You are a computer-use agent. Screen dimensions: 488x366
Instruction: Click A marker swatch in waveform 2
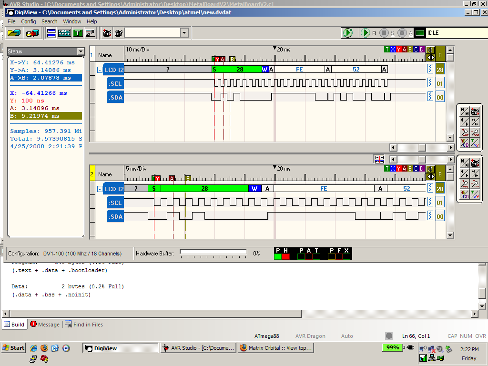[x=404, y=168]
